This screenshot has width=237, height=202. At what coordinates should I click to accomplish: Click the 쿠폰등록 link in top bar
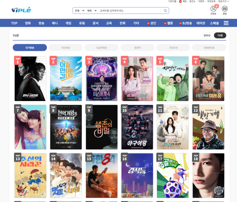tap(211, 1)
